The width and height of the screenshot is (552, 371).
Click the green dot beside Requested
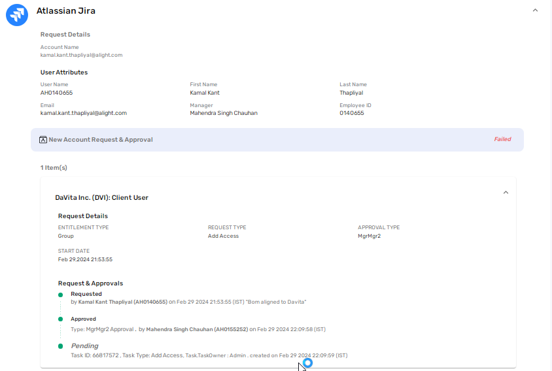click(61, 295)
